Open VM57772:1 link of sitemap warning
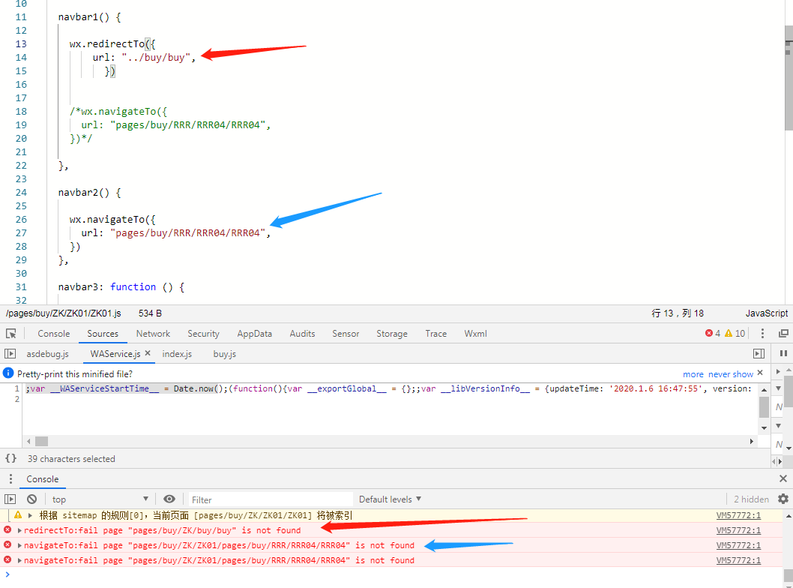 pyautogui.click(x=738, y=515)
